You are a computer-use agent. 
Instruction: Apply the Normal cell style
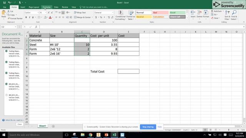[x=144, y=13]
